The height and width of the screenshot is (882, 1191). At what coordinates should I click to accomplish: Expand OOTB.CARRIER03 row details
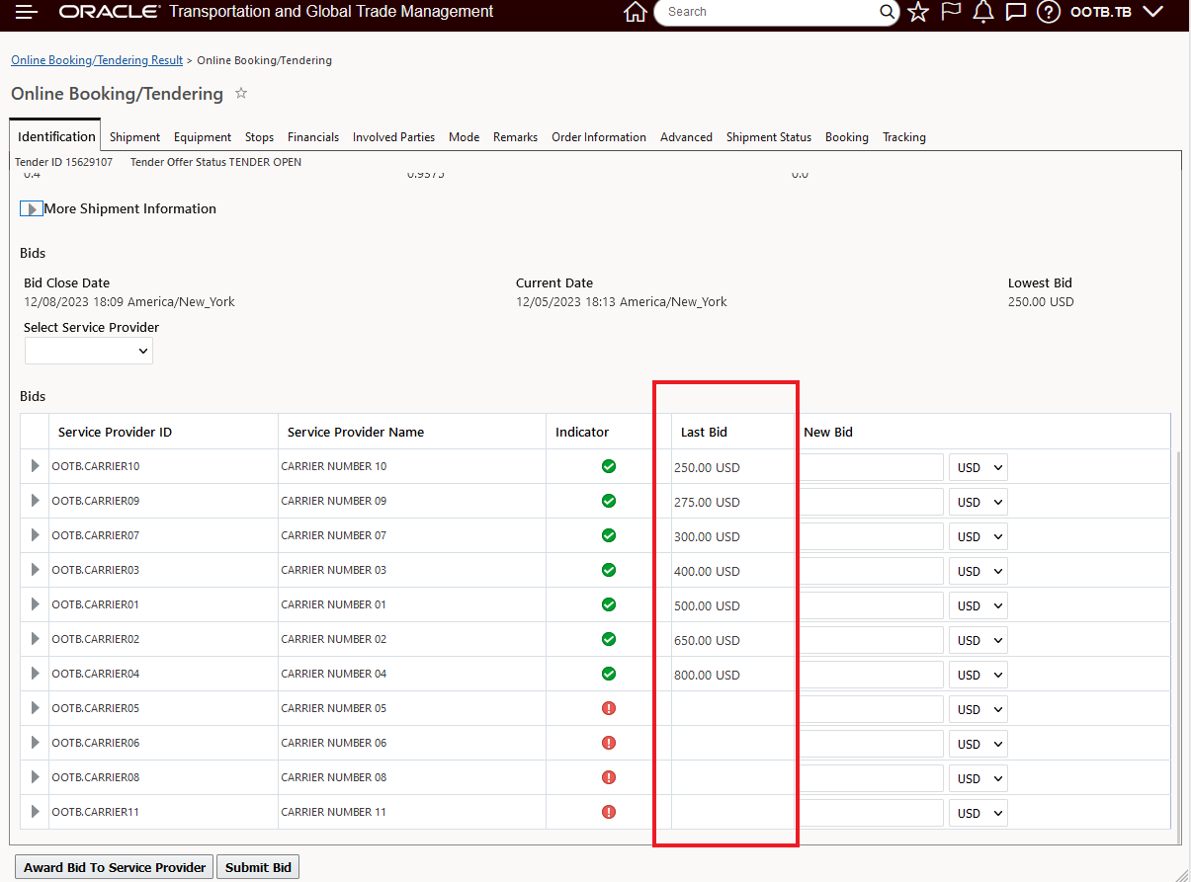tap(36, 570)
